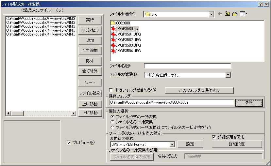The width and height of the screenshot is (271, 166).
Task: Expand the ファイルの場所 folder dropdown
Action: [x=211, y=14]
